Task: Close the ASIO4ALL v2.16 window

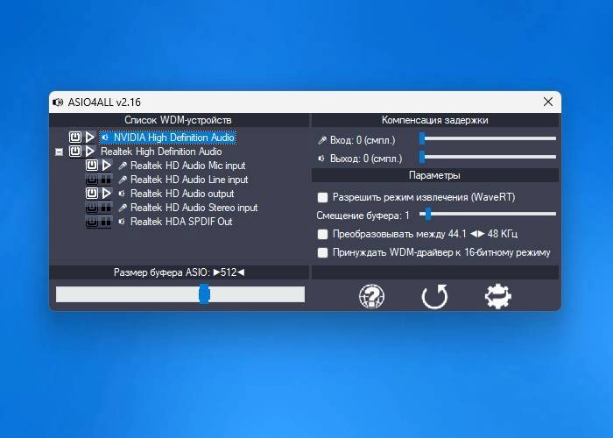Action: (548, 102)
